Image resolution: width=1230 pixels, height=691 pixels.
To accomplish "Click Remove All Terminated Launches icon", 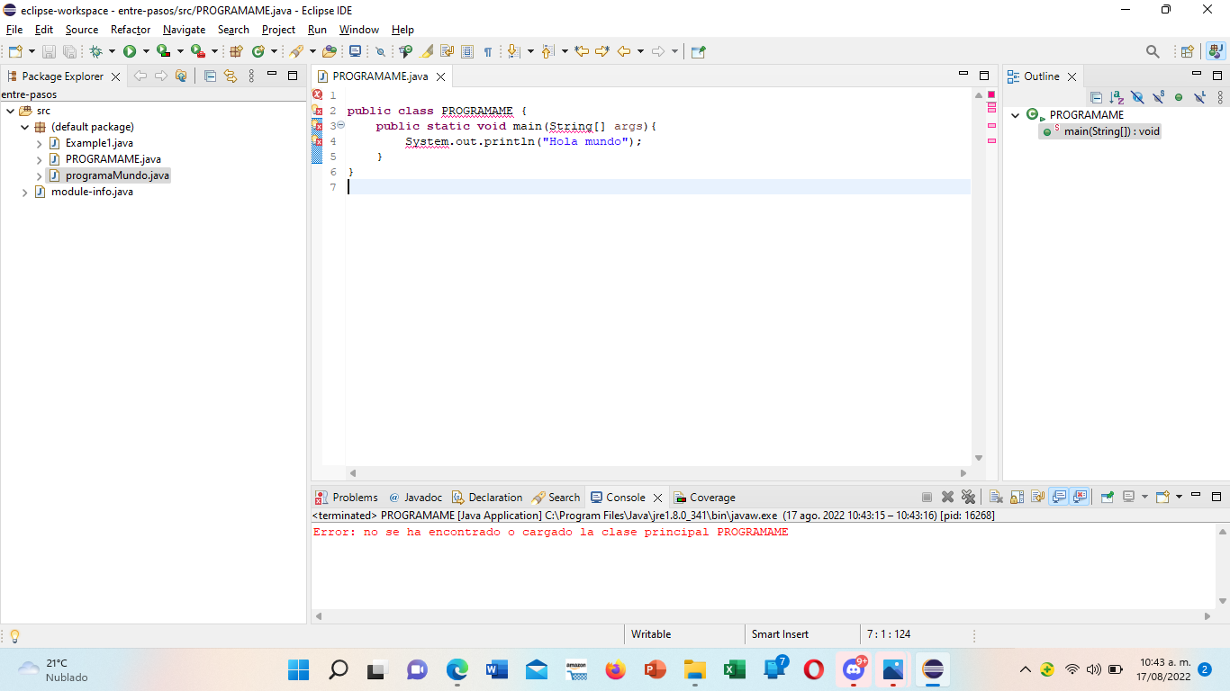I will [968, 497].
